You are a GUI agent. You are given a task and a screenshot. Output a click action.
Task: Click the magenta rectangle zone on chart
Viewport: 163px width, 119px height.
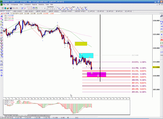click(96, 74)
